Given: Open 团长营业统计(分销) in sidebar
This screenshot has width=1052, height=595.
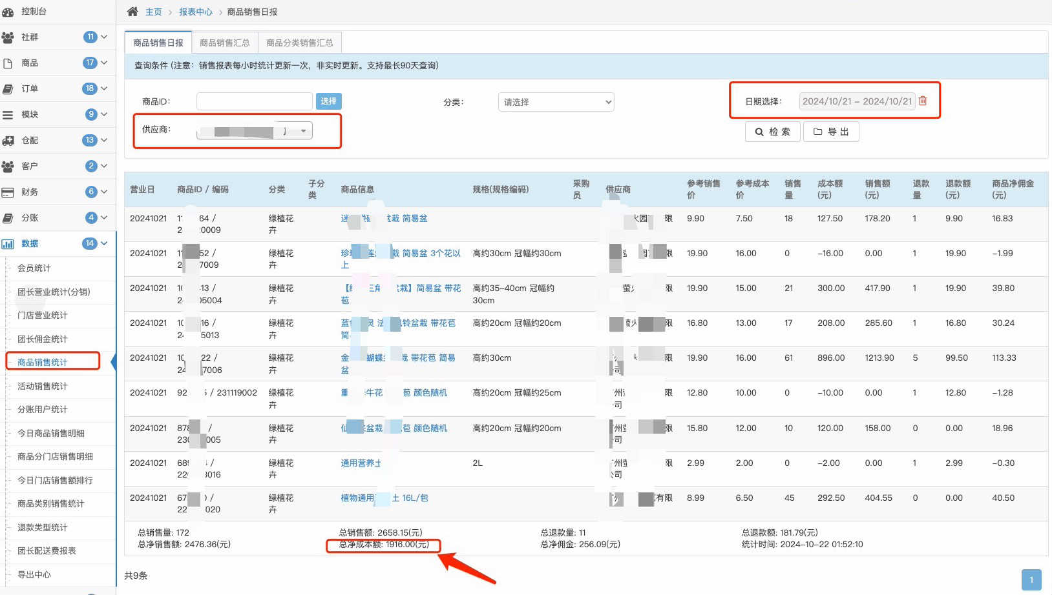Looking at the screenshot, I should [x=54, y=292].
